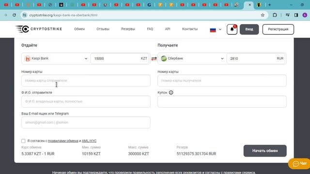Click the 300000 KZT maximum value
The image size is (310, 174).
point(139,154)
